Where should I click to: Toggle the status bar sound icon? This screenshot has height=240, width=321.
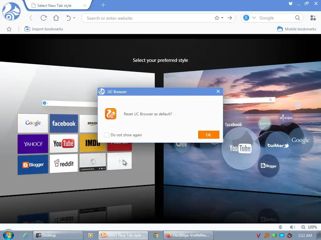pos(292,227)
